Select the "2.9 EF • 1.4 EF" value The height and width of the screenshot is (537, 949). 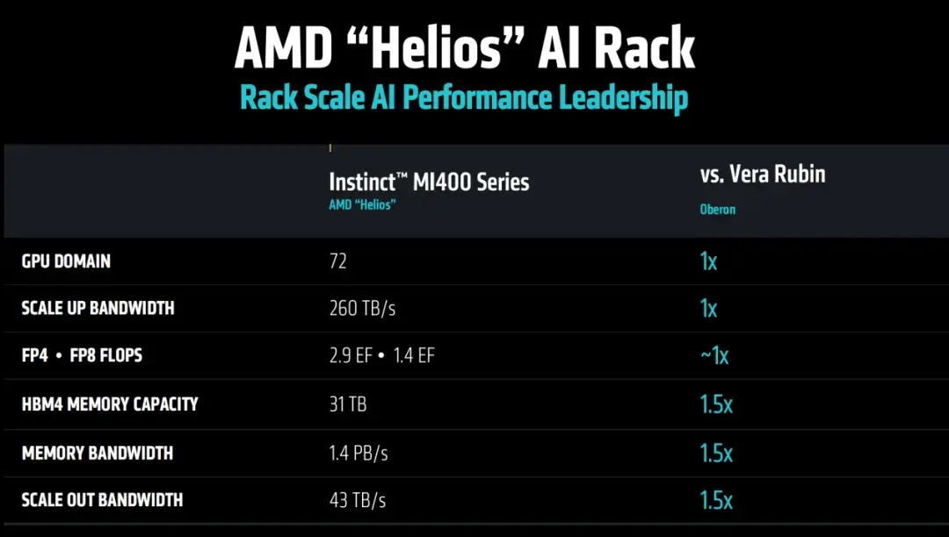[x=381, y=355]
